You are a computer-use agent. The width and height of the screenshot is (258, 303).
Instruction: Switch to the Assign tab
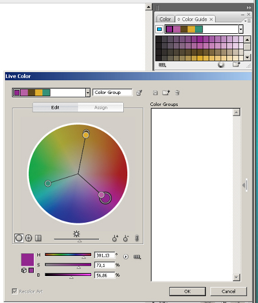(101, 108)
